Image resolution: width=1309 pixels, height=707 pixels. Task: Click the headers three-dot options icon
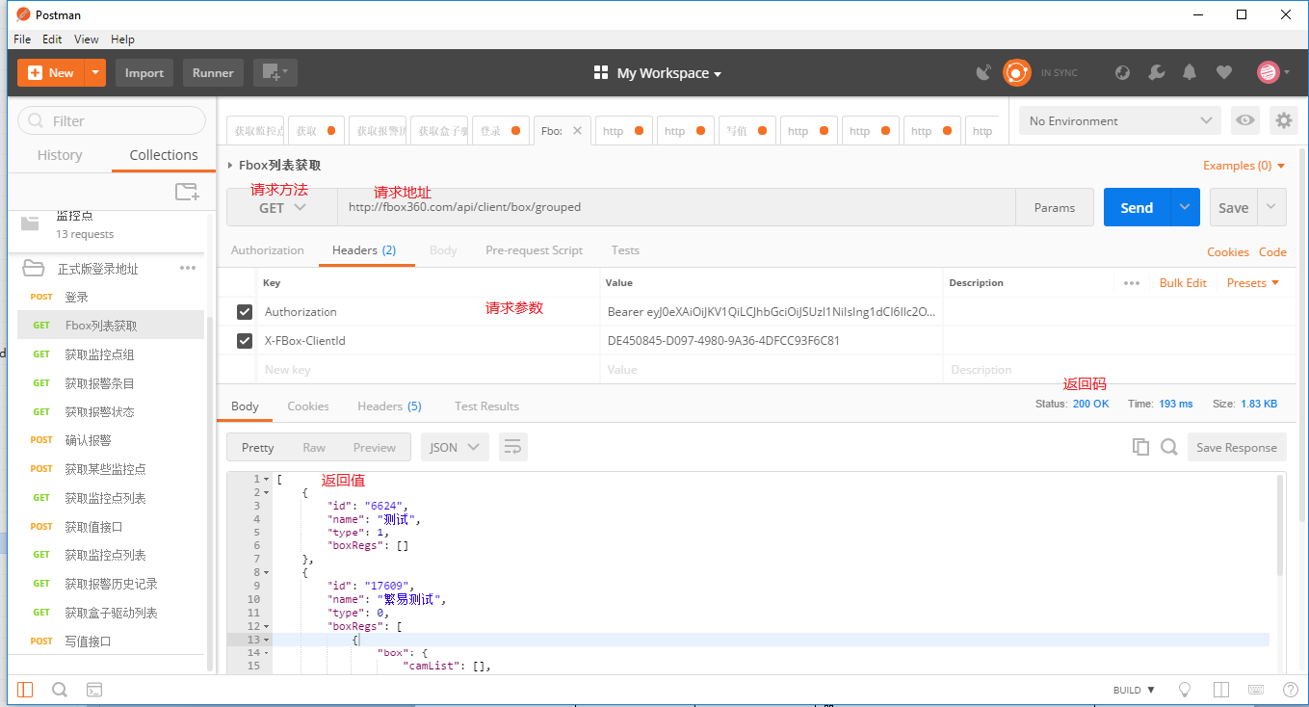point(1132,283)
